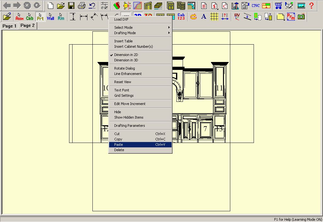Click the filmstrip picture icon
323x222 pixels.
(x=301, y=6)
